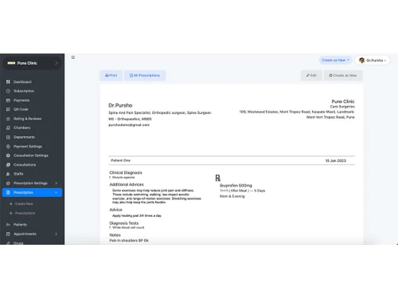Click the Patients icon in sidebar
398x299 pixels.
click(x=8, y=225)
